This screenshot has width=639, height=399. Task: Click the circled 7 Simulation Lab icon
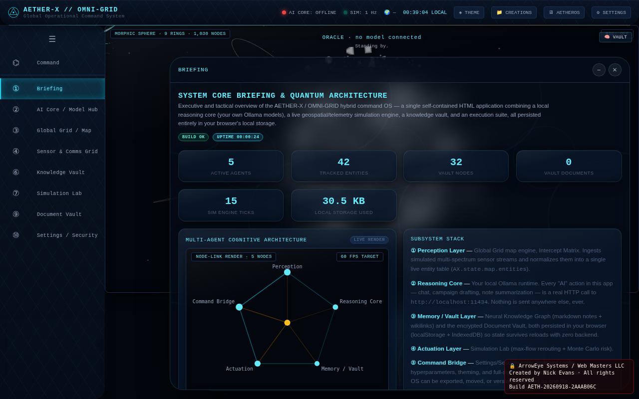pyautogui.click(x=16, y=194)
